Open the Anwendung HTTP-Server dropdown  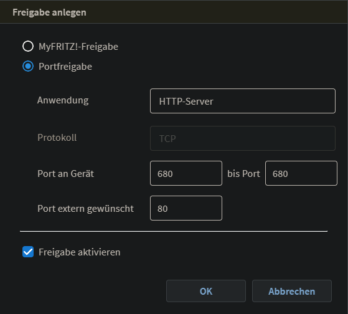(x=243, y=101)
